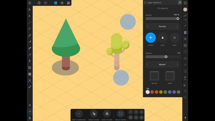The height and width of the screenshot is (121, 215).
Task: Go back with top-left arrow
Action: tap(30, 3)
